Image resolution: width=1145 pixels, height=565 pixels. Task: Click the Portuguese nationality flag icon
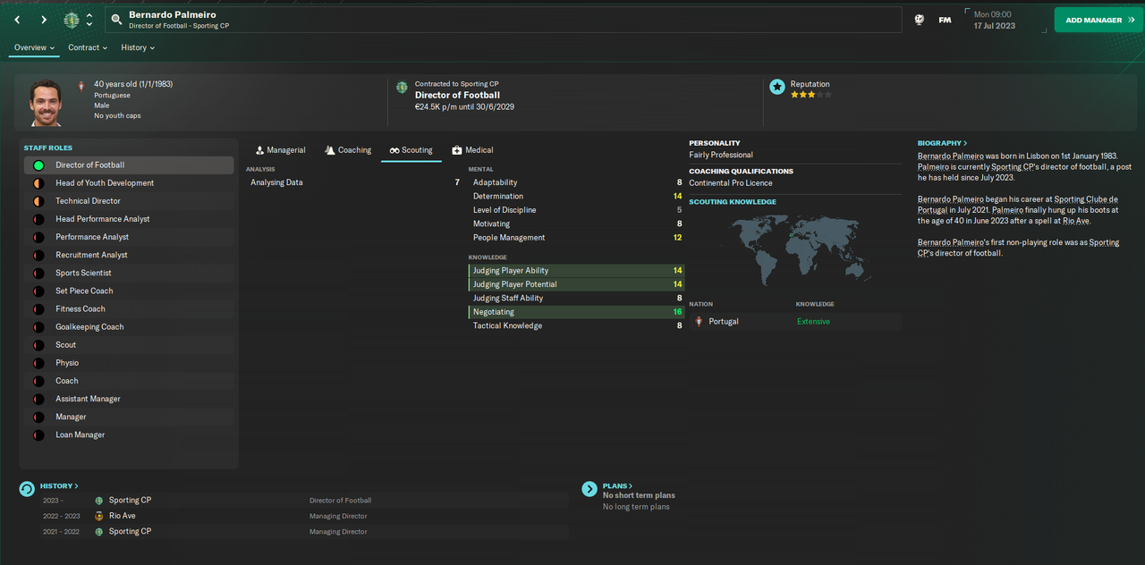coord(83,85)
